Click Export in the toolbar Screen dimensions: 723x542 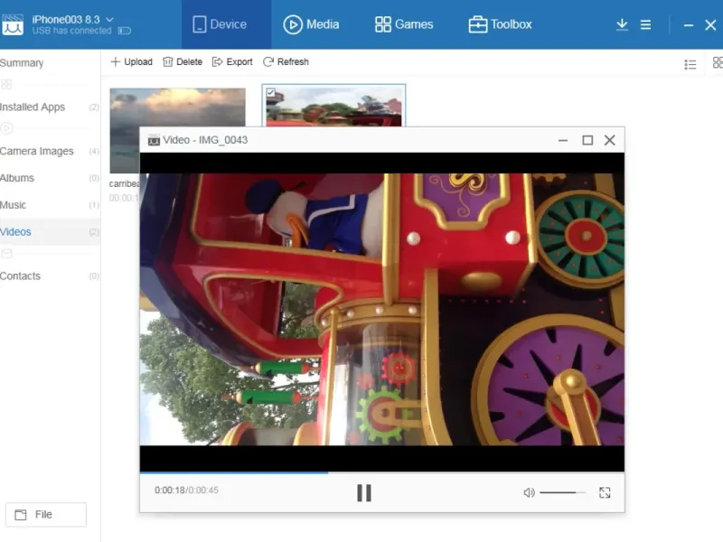point(232,61)
